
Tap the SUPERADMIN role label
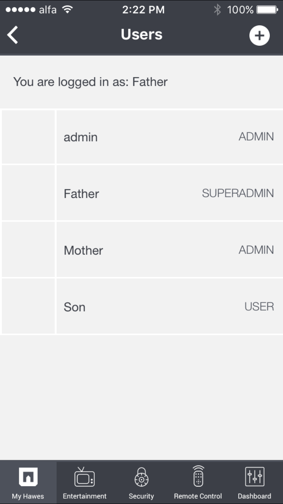(238, 193)
